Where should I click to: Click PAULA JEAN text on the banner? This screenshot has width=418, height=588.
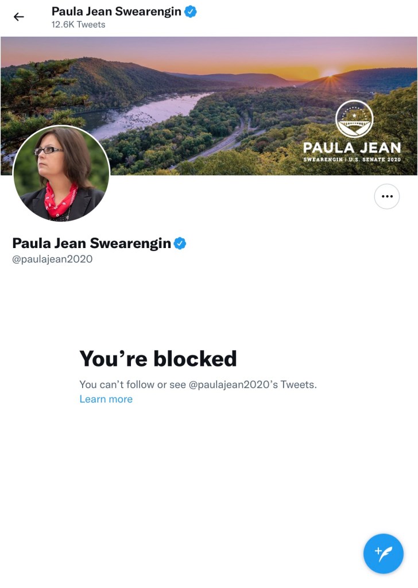click(x=352, y=148)
